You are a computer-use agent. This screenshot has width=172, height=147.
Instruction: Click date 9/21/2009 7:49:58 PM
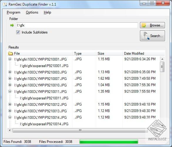[x=140, y=78]
